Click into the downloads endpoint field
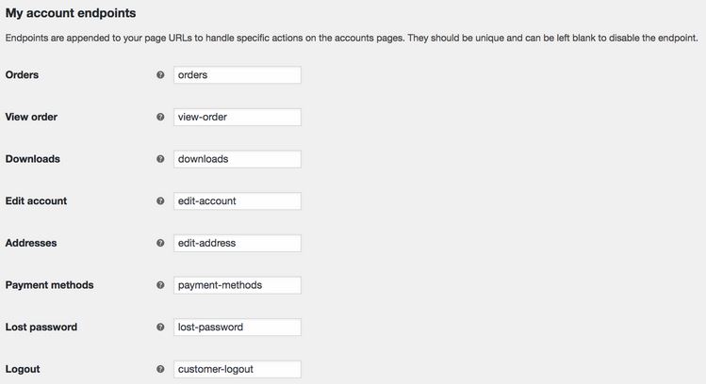 pos(238,159)
